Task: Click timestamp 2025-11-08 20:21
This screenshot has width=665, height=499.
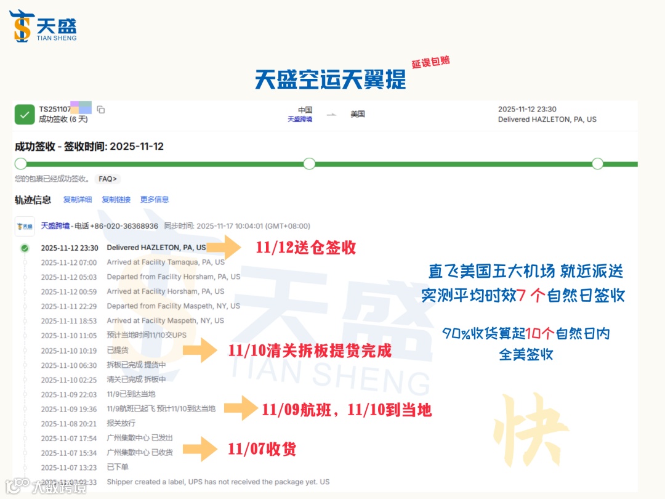Action: [x=69, y=424]
